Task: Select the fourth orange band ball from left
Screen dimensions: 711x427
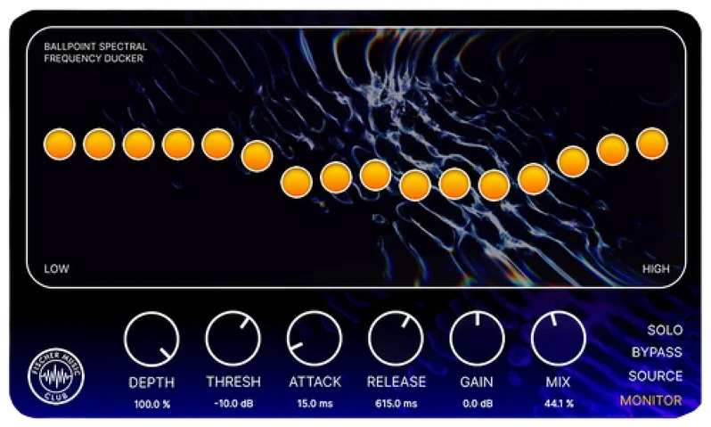Action: click(178, 144)
